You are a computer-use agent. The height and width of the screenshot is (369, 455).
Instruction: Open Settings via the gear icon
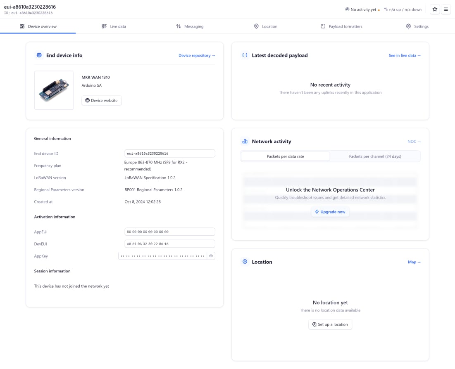tap(408, 26)
